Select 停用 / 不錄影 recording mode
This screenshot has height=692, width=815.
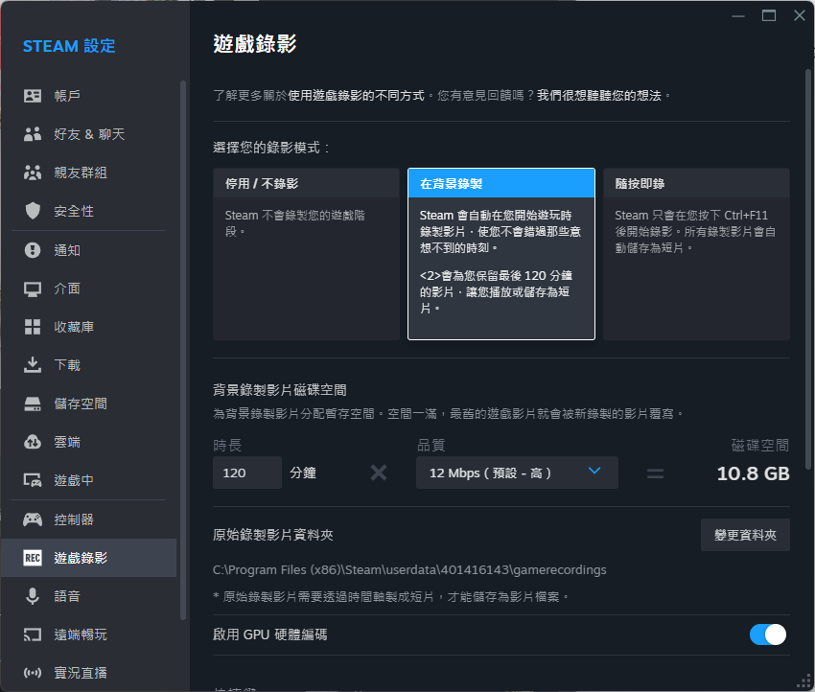pyautogui.click(x=306, y=254)
